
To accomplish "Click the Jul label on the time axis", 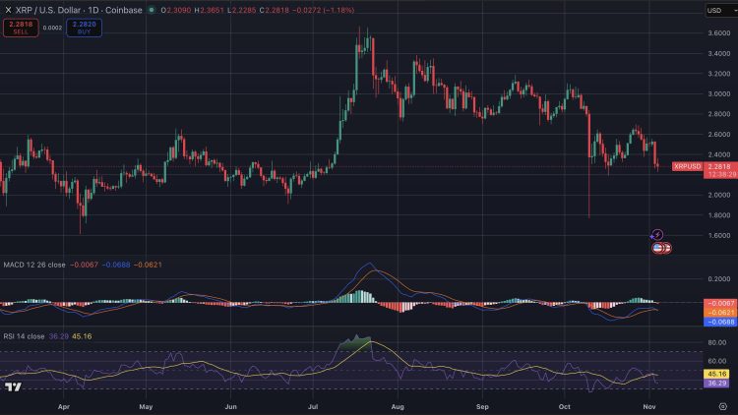I will pos(313,406).
